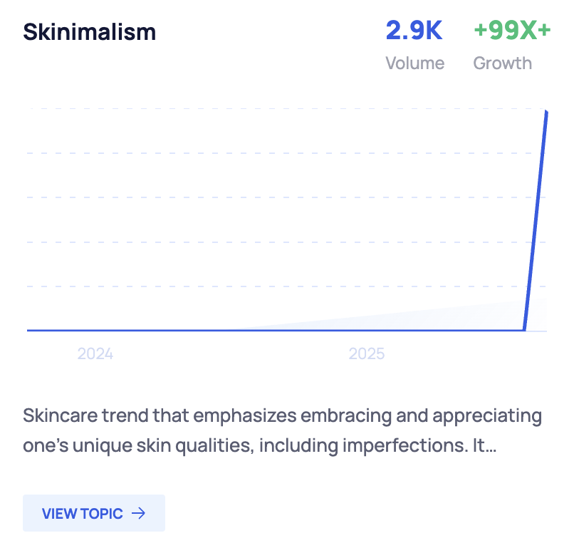Click the Growth label

(502, 63)
